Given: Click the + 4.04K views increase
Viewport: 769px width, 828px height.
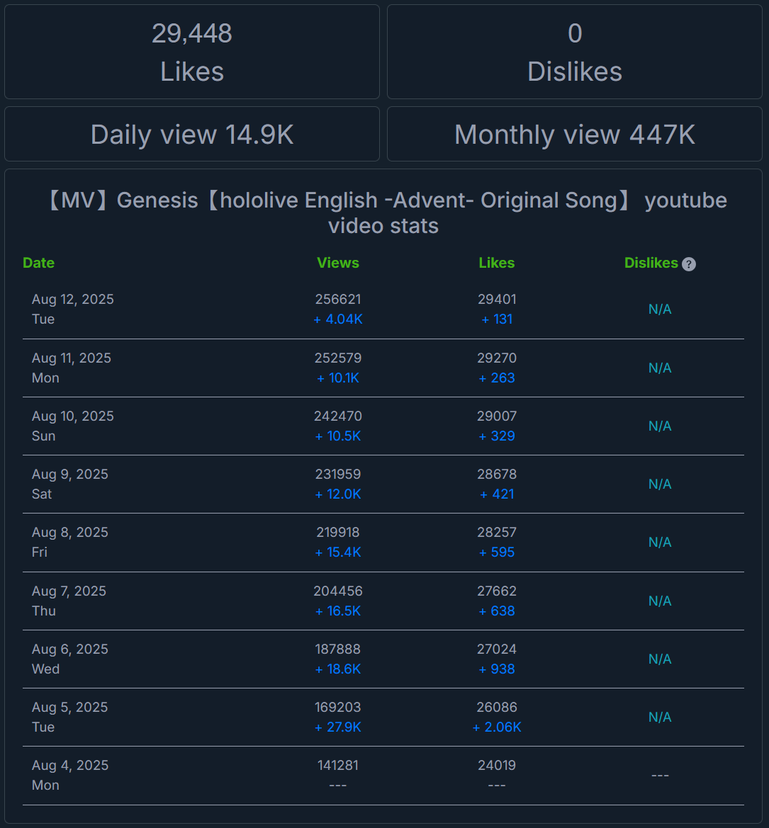Looking at the screenshot, I should (338, 319).
